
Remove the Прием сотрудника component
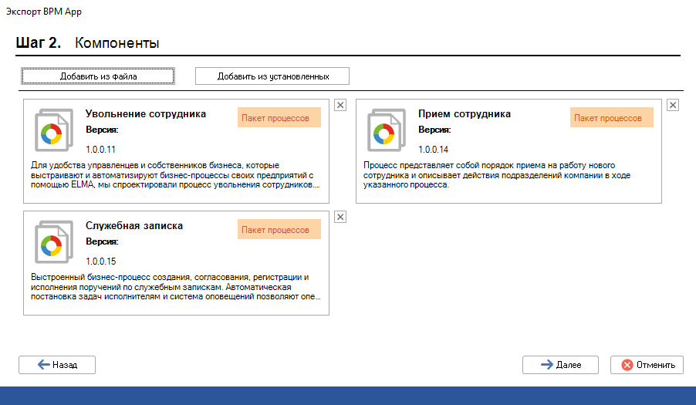(673, 106)
